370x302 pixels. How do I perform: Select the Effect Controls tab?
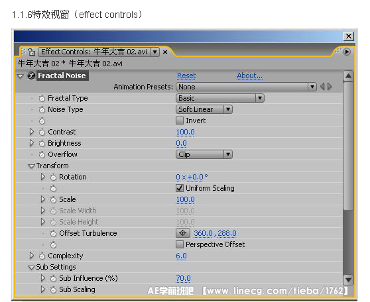(94, 52)
